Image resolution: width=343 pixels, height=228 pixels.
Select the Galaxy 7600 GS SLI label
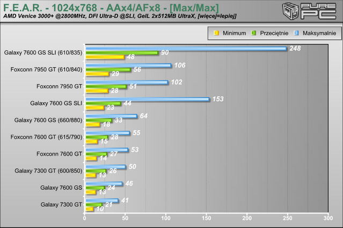[x=56, y=103]
